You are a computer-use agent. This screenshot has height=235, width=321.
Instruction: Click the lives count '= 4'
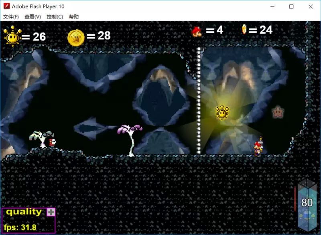214,30
